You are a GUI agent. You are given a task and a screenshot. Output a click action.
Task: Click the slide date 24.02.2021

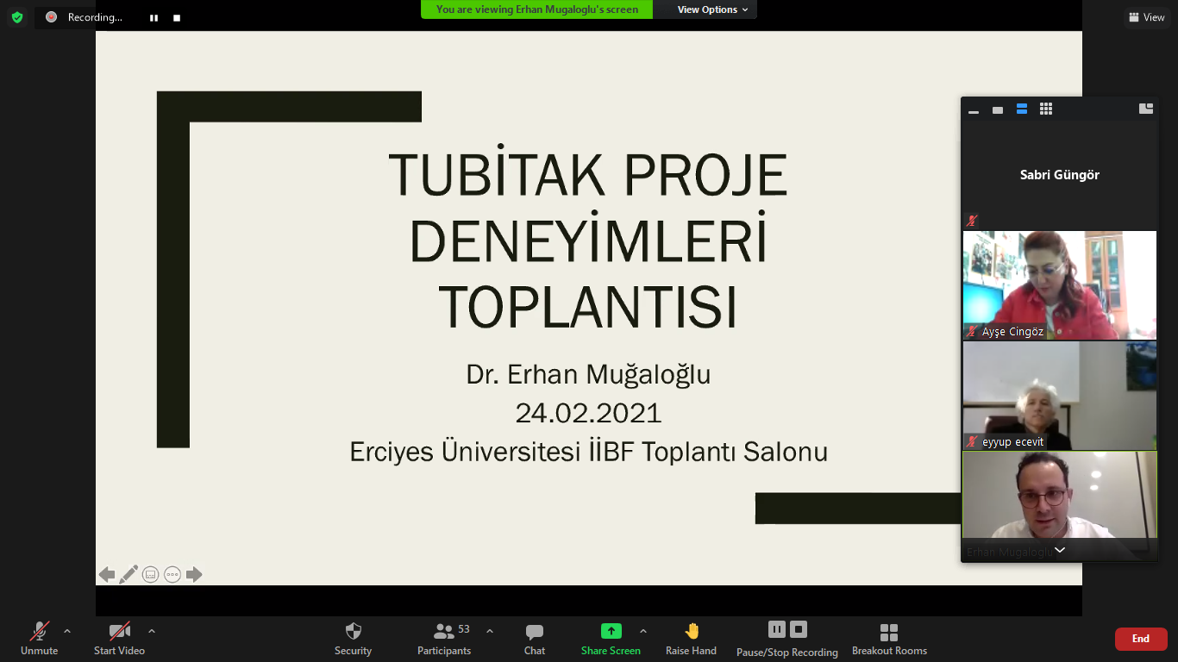tap(588, 413)
